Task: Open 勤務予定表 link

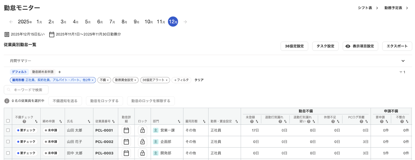Action: [x=396, y=8]
